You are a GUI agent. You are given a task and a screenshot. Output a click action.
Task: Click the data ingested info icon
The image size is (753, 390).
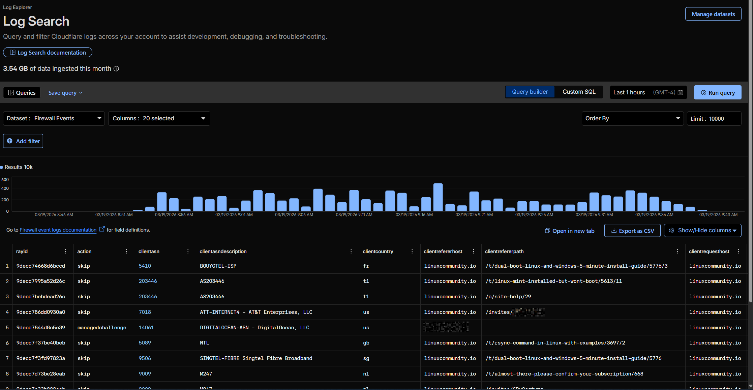pyautogui.click(x=116, y=69)
